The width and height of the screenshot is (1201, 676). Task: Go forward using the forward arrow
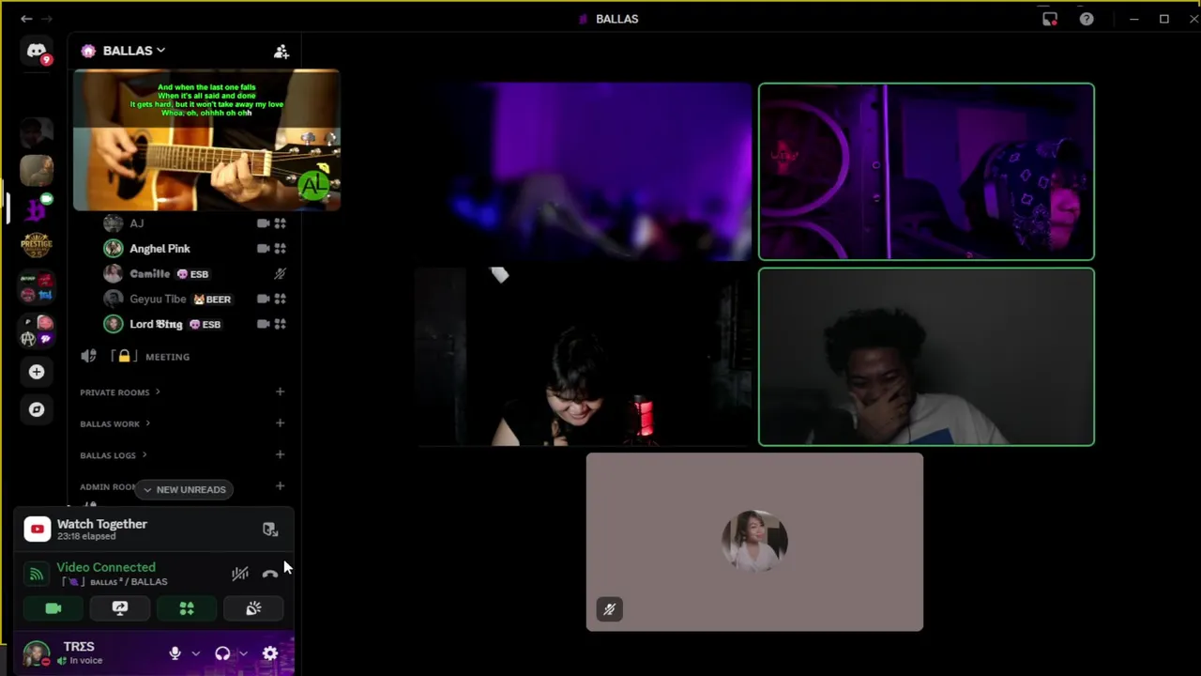tap(48, 19)
